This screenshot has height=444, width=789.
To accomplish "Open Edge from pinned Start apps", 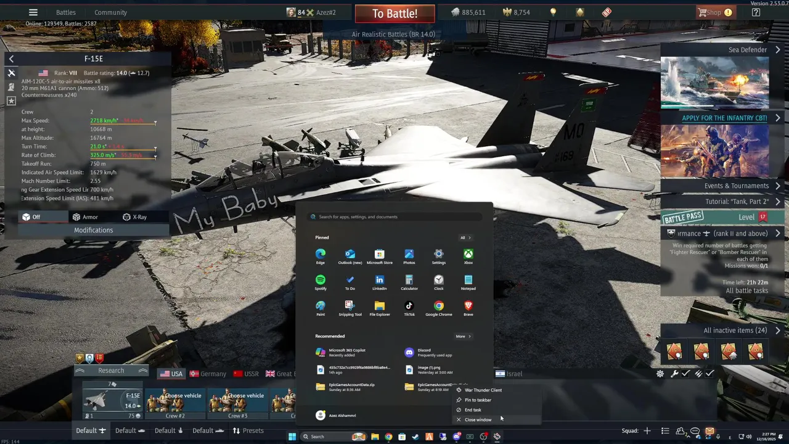I will coord(321,257).
